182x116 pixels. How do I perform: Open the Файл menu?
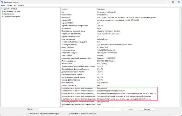point(3,5)
